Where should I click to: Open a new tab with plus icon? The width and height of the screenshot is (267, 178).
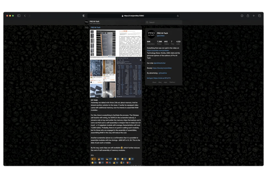pos(254,16)
